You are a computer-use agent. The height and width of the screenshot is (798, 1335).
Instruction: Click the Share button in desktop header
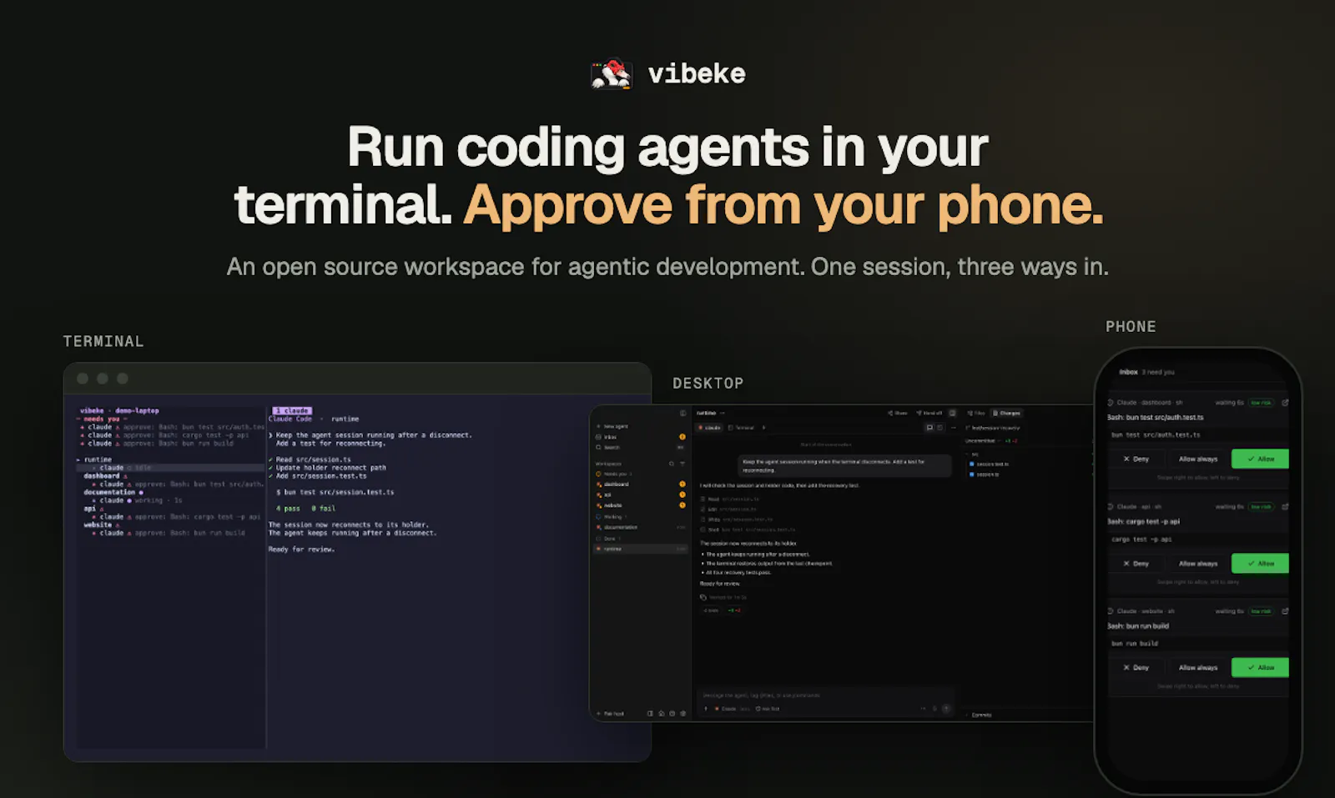click(x=898, y=413)
